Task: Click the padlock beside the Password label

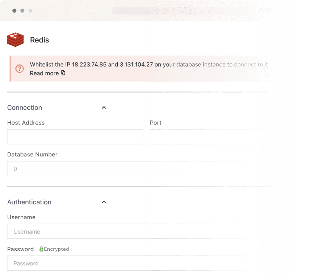Action: (x=41, y=249)
